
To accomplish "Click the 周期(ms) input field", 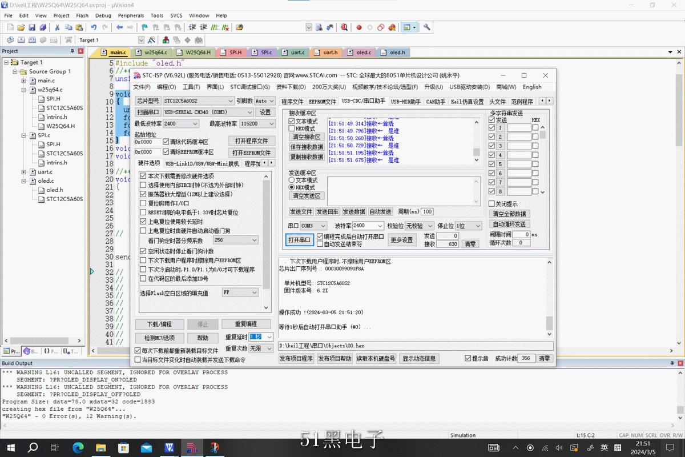I will pos(427,212).
